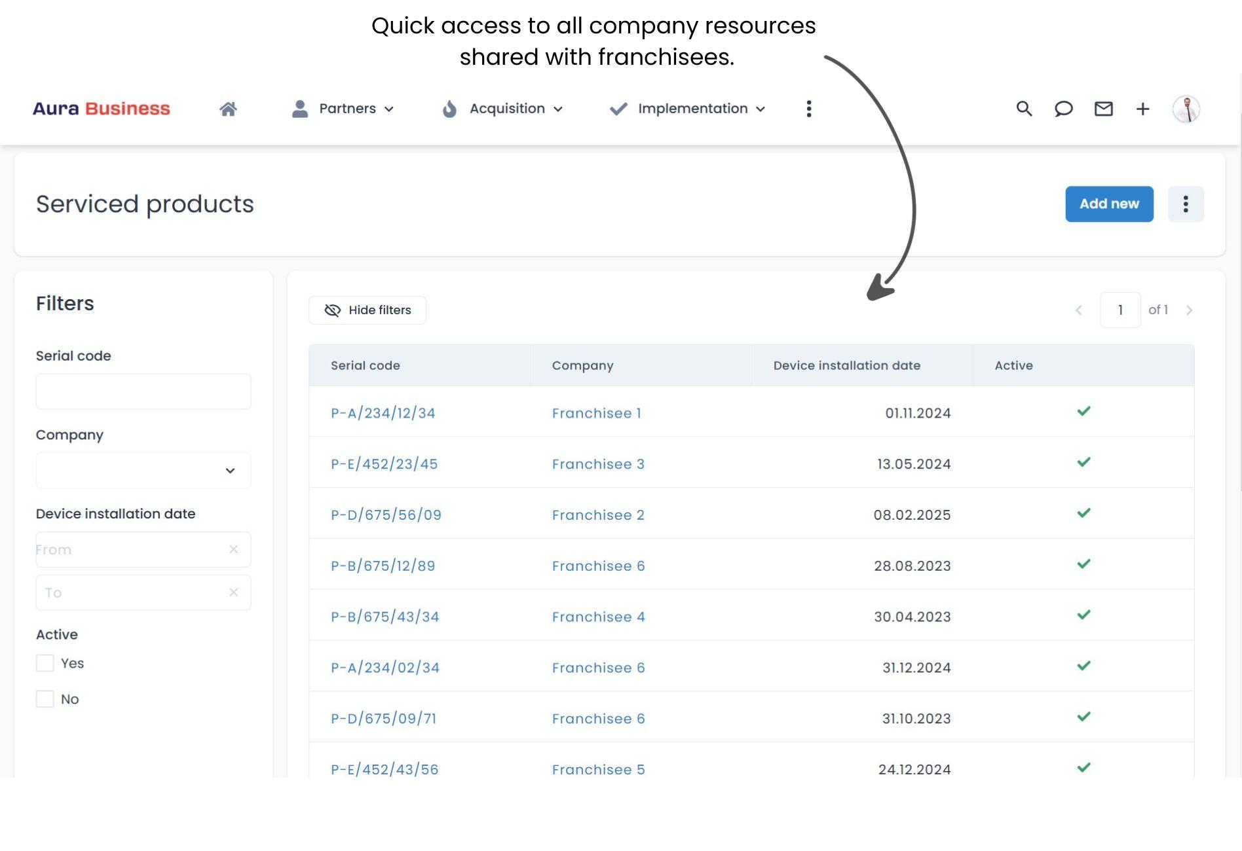Check the Active No checkbox

[45, 699]
